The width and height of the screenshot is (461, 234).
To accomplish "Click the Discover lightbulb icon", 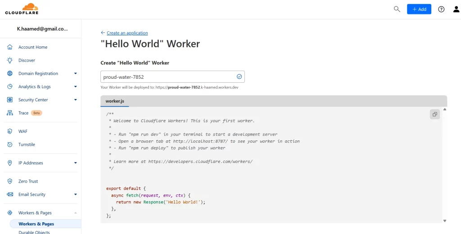I will point(10,60).
